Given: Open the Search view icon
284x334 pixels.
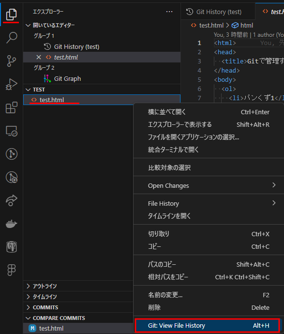Looking at the screenshot, I should tap(12, 38).
